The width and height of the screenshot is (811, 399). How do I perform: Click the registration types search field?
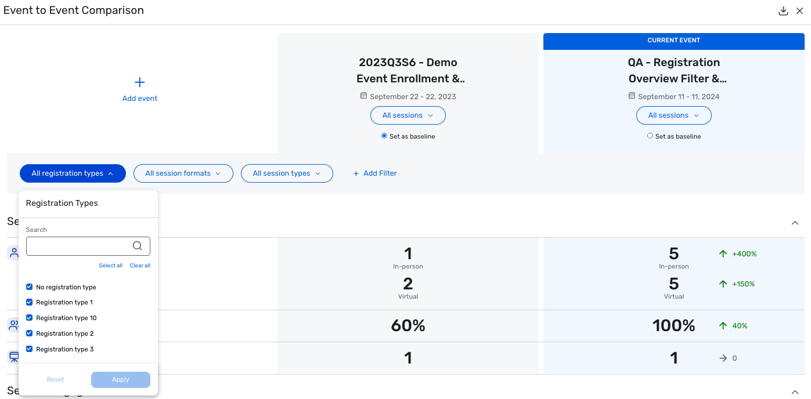(x=88, y=246)
